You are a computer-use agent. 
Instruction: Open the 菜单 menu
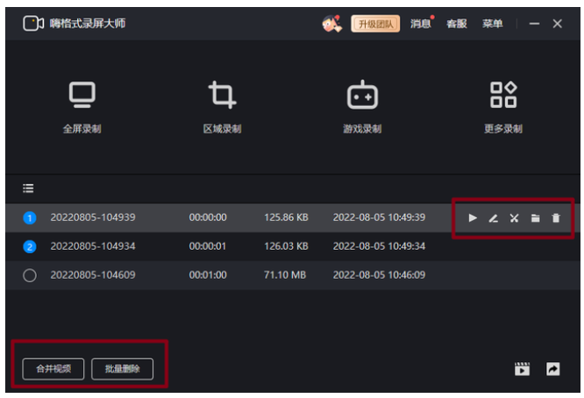pos(492,24)
